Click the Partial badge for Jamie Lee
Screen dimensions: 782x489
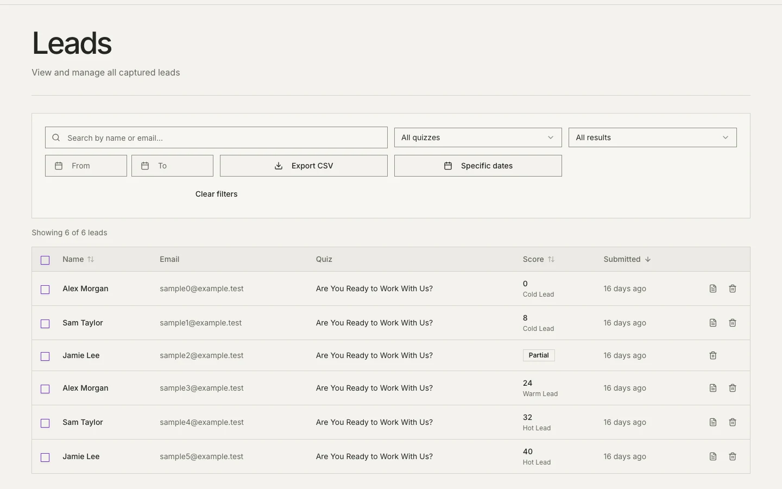pyautogui.click(x=539, y=355)
